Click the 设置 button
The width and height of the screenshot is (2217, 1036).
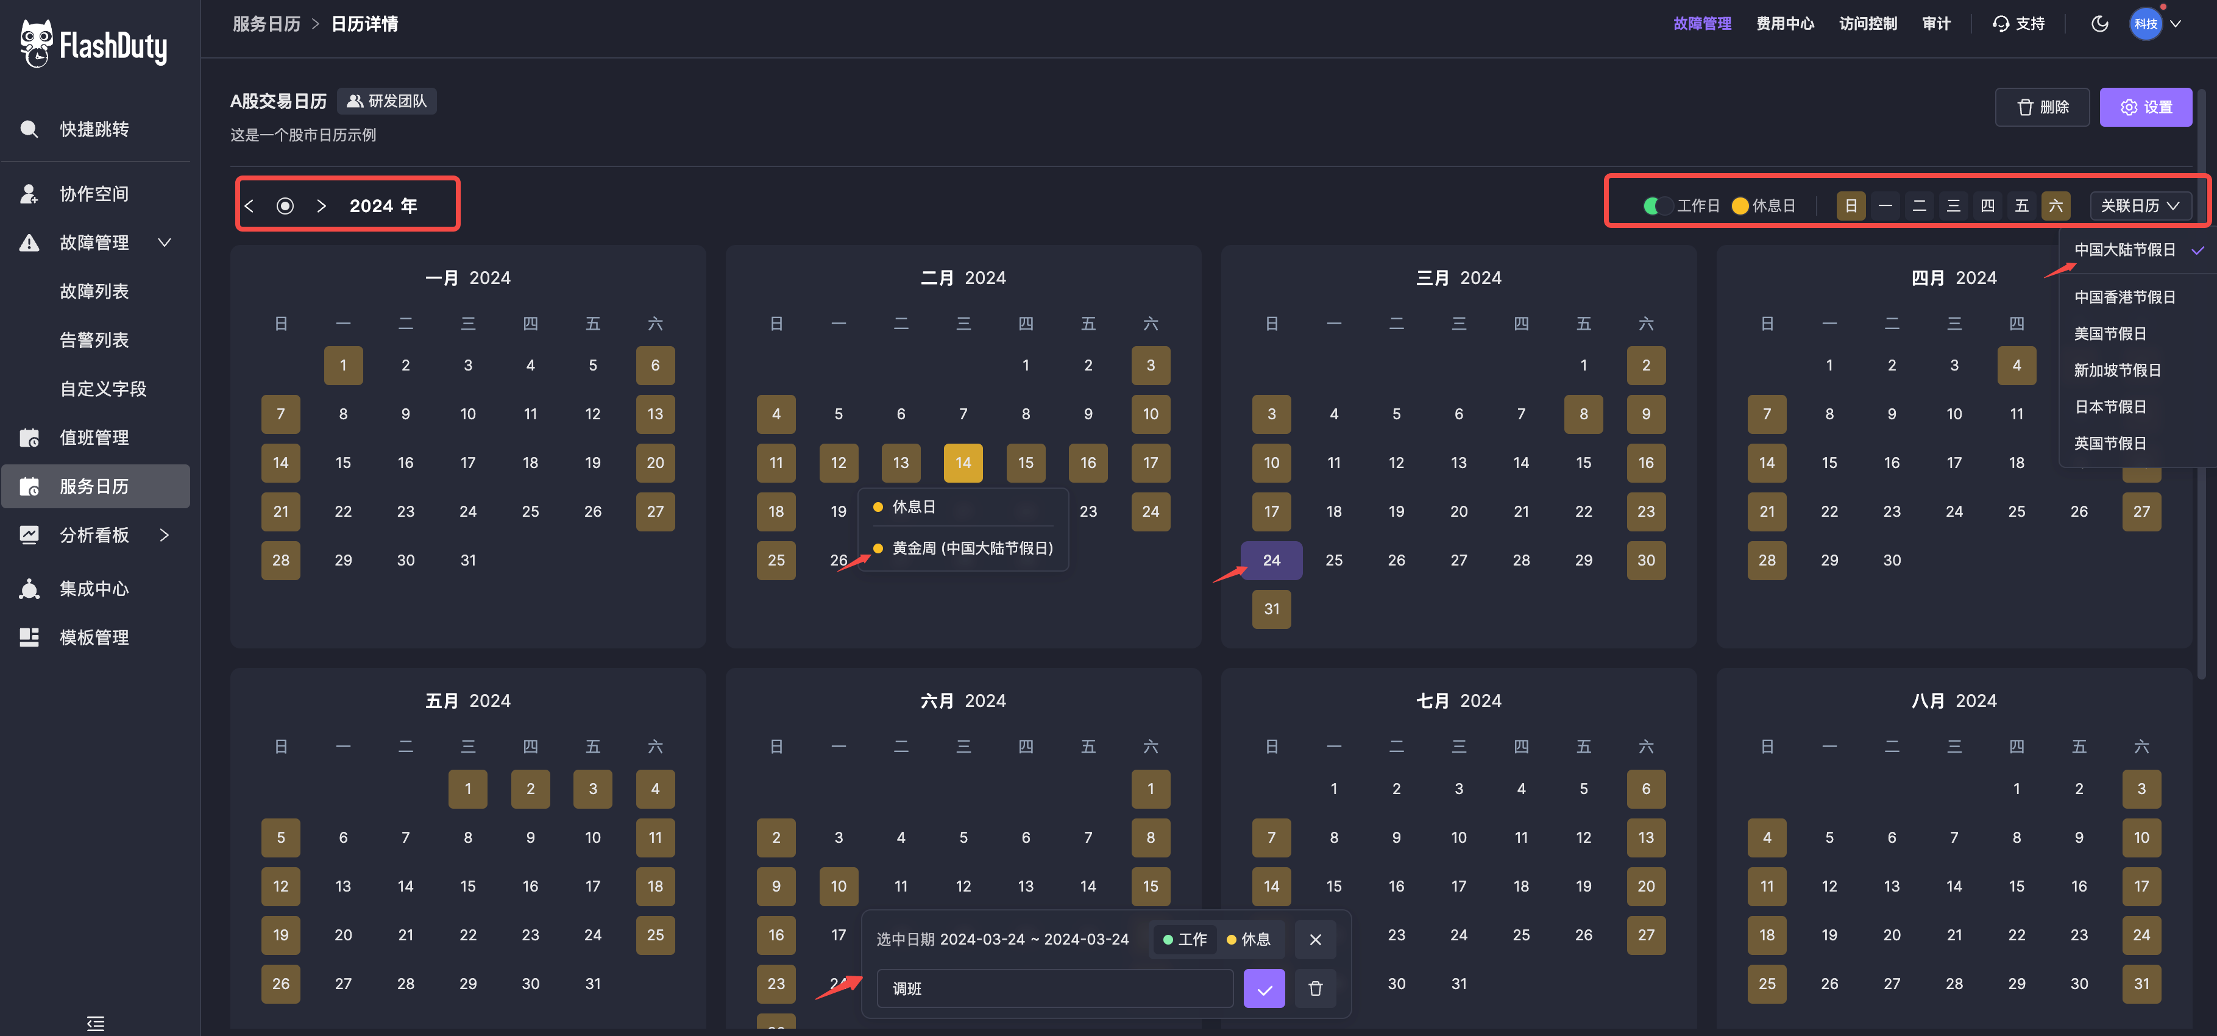[2146, 107]
